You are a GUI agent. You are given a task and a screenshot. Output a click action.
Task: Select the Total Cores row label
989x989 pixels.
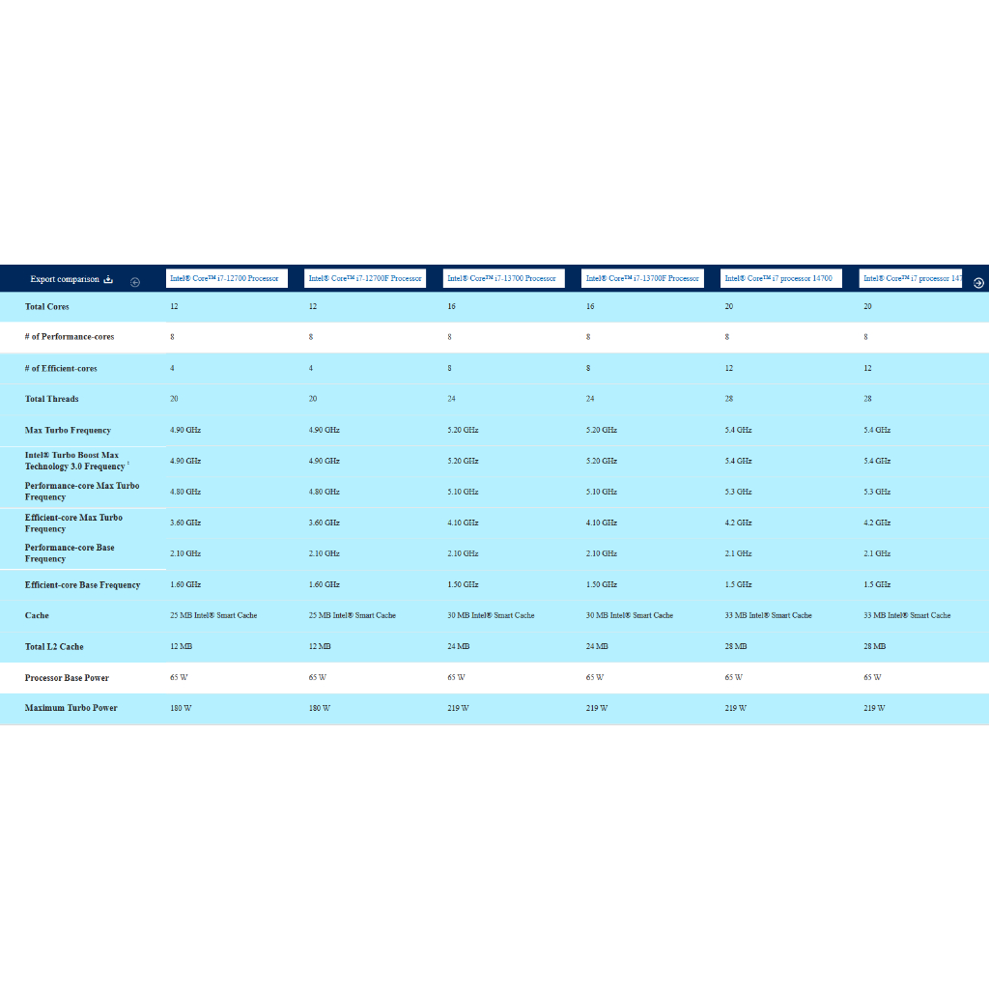coord(47,306)
